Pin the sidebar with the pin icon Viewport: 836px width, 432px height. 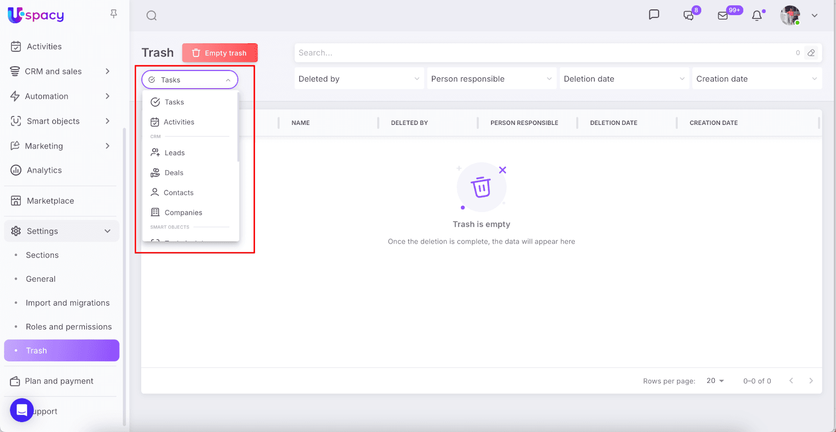tap(113, 14)
